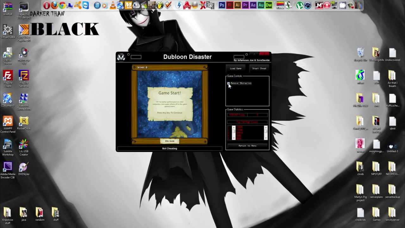Select XAMPP Control Panel desktop icon
This screenshot has height=228, width=405.
8,124
